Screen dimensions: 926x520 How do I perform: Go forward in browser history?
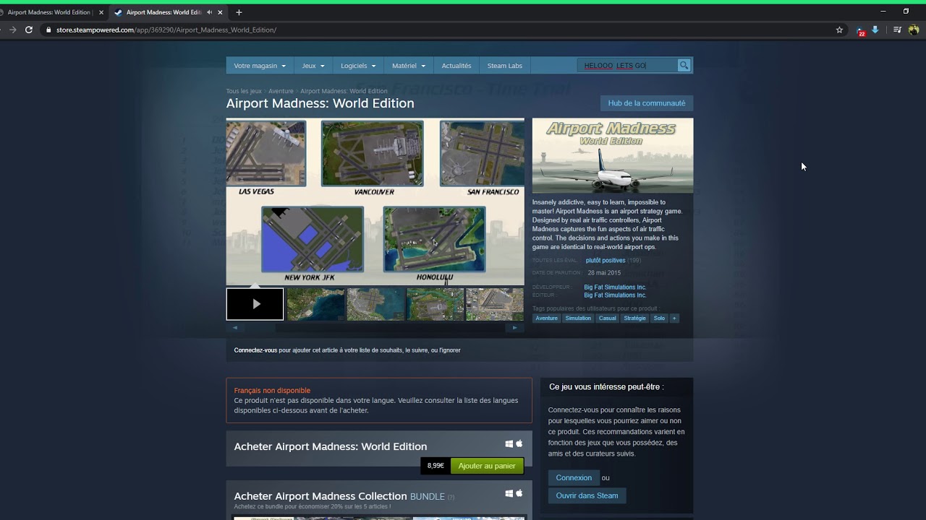(x=12, y=30)
